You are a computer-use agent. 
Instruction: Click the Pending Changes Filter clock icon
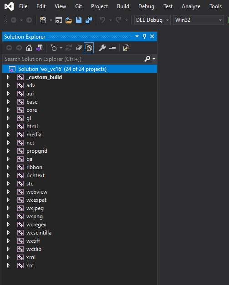(x=54, y=48)
